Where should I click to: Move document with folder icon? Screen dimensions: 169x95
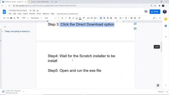(34, 11)
